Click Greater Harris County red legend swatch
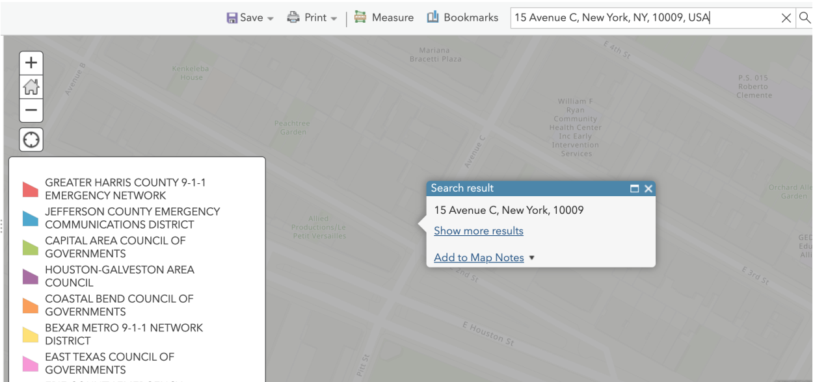The image size is (813, 382). coord(31,189)
